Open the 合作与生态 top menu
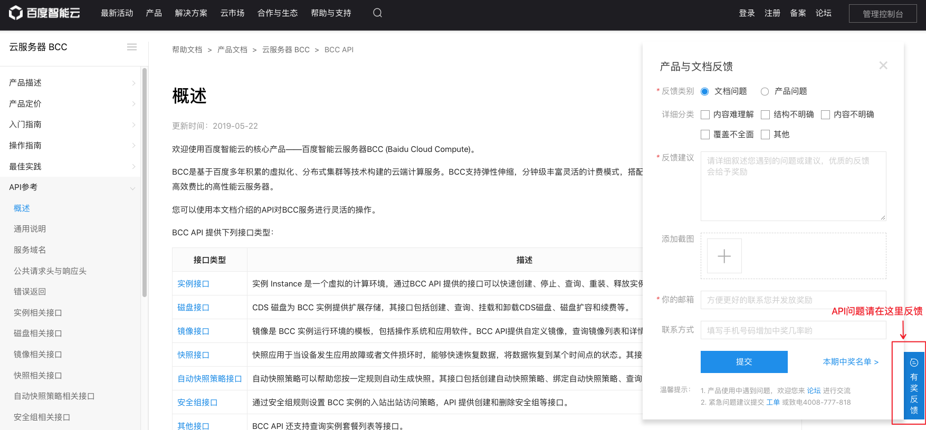The width and height of the screenshot is (926, 430). [278, 13]
